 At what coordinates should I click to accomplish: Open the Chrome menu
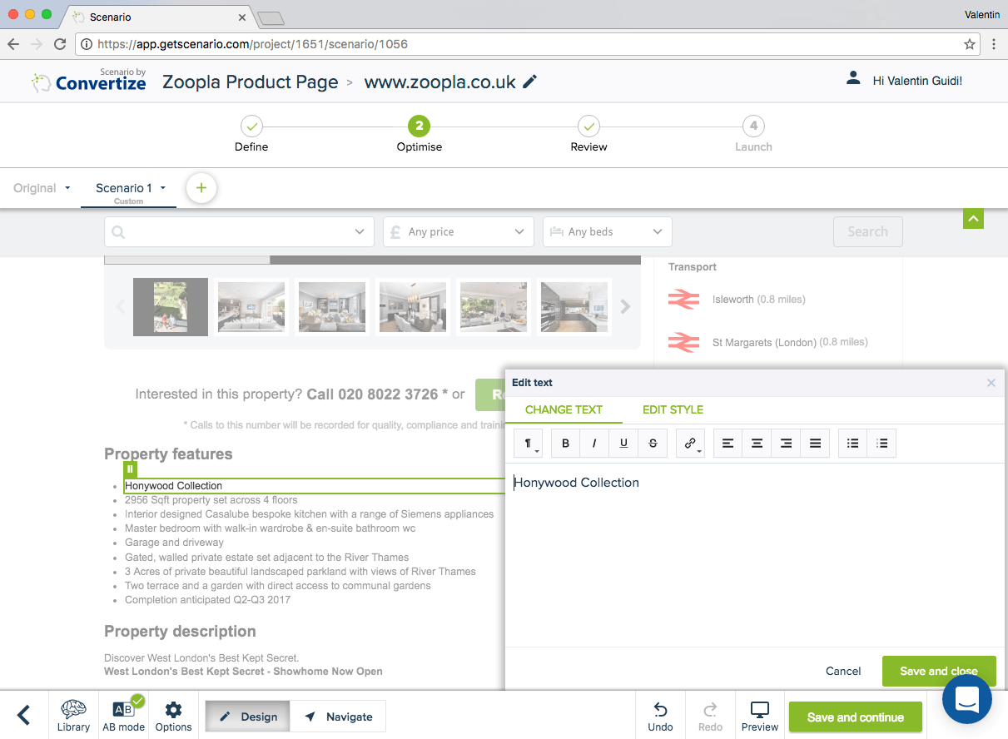[993, 44]
